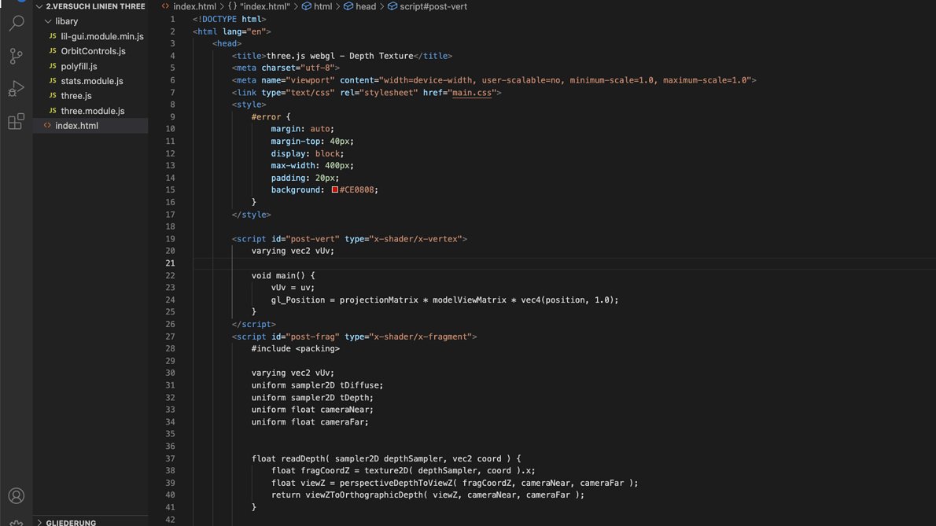Image resolution: width=936 pixels, height=526 pixels.
Task: Open the Extensions view
Action: (x=16, y=121)
